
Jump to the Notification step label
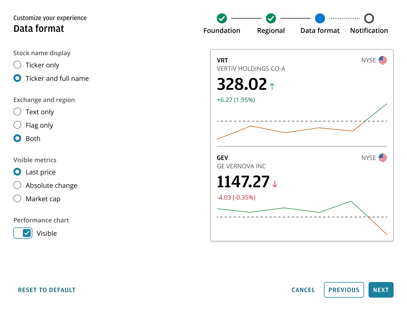click(369, 31)
